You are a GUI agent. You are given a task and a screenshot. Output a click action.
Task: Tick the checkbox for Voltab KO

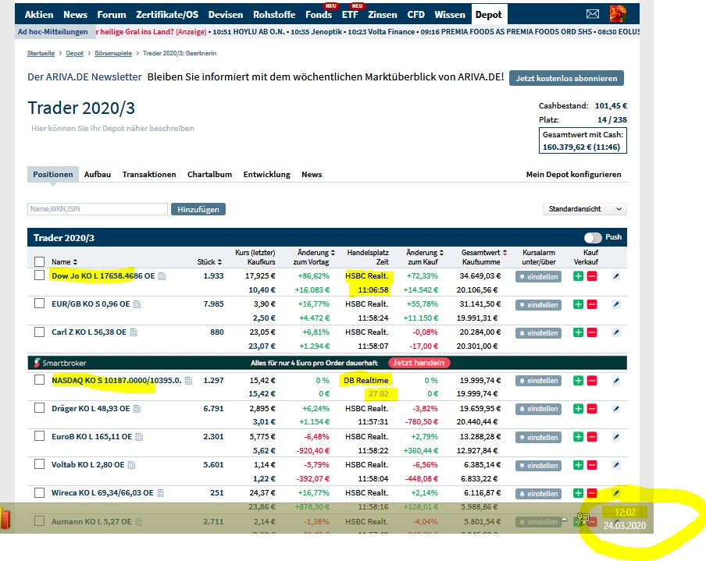pos(40,463)
